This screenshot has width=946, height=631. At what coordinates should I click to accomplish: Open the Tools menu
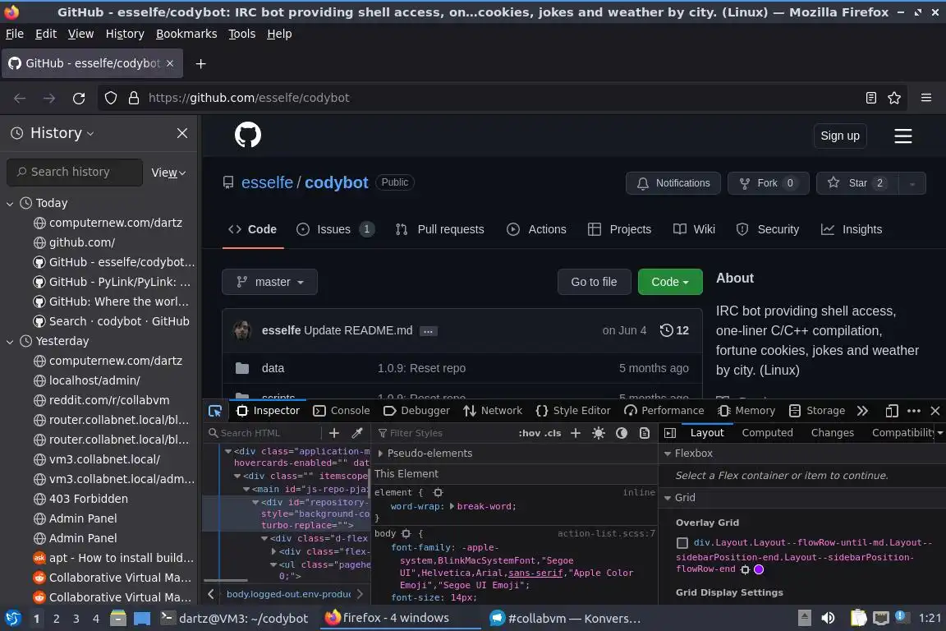(242, 34)
